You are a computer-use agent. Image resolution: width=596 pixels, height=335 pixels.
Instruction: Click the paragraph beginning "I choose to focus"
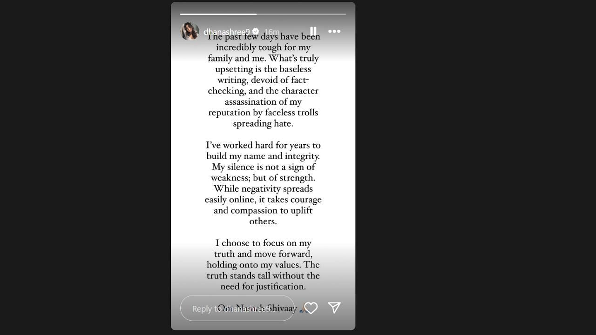[263, 264]
